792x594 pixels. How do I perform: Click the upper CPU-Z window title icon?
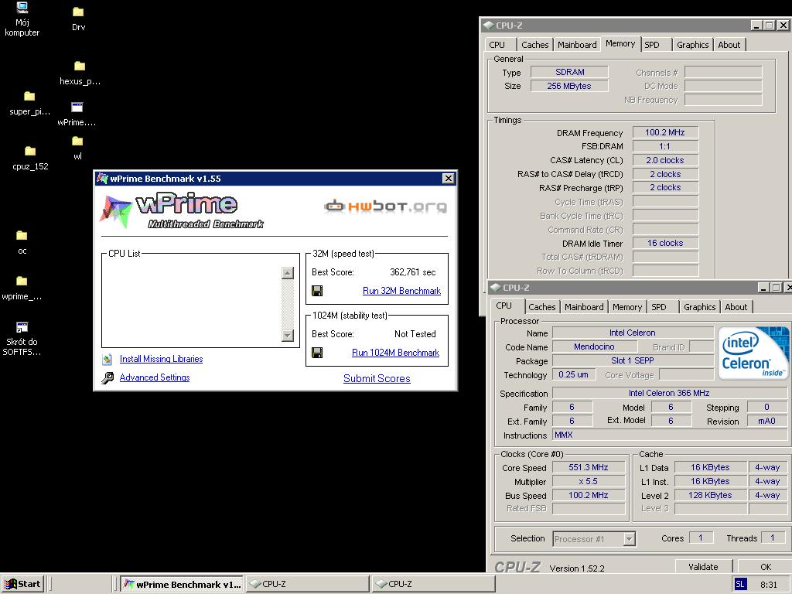488,26
